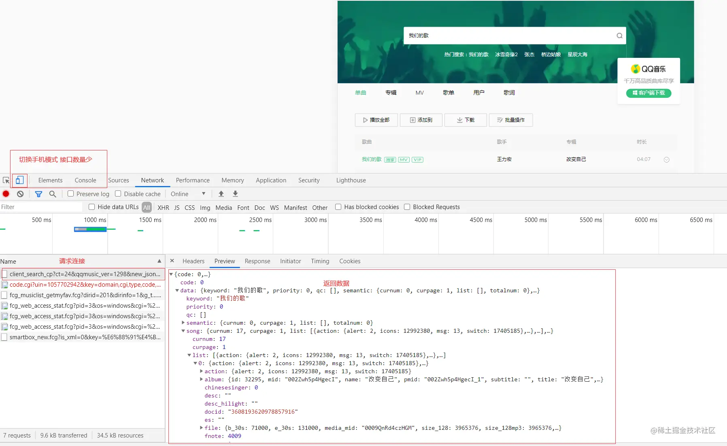Collapse the root {code: 0,…} object
The width and height of the screenshot is (727, 446).
(x=171, y=274)
